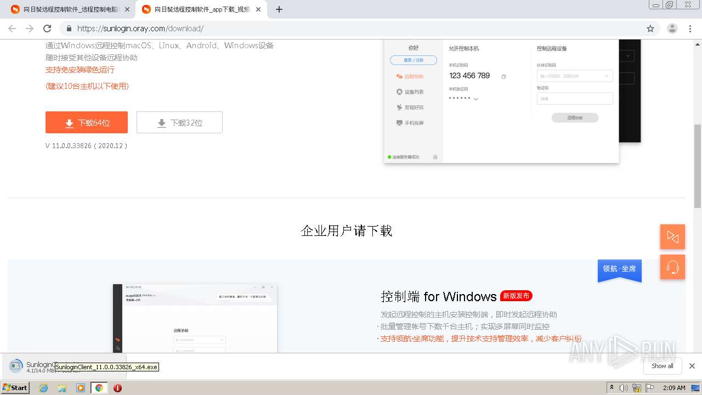
Task: Click client screenshot preview image
Action: click(501, 101)
